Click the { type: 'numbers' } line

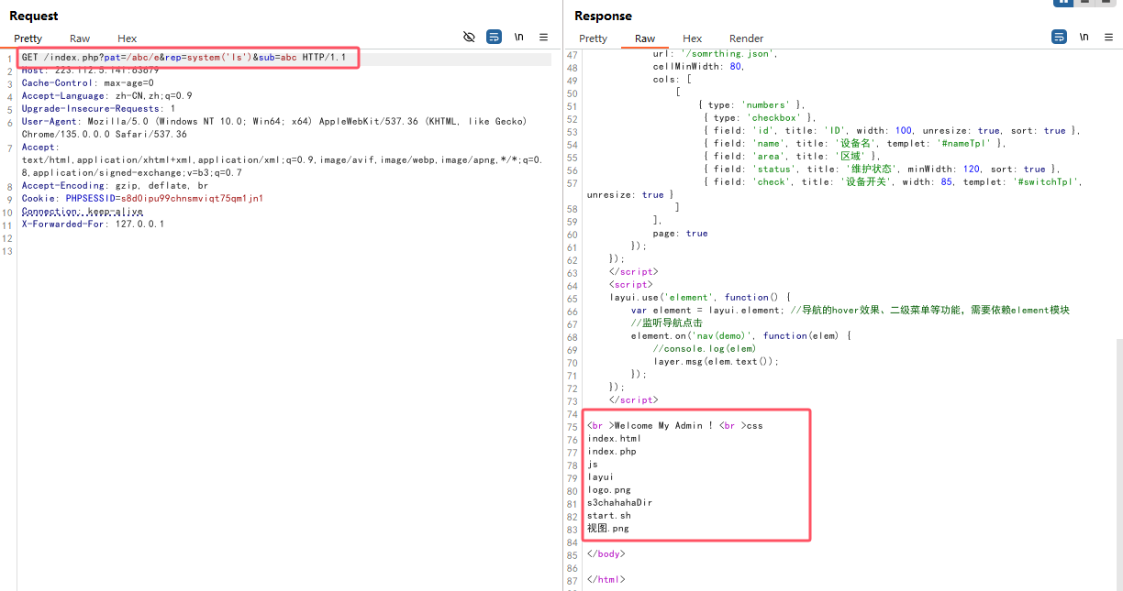(x=751, y=104)
